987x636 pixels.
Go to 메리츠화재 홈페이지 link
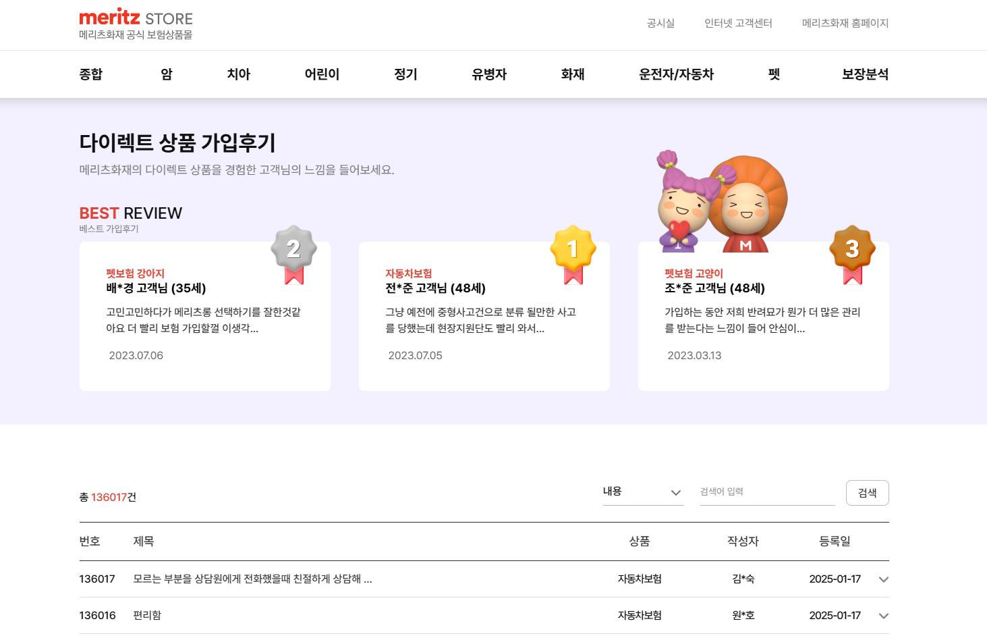click(x=845, y=23)
